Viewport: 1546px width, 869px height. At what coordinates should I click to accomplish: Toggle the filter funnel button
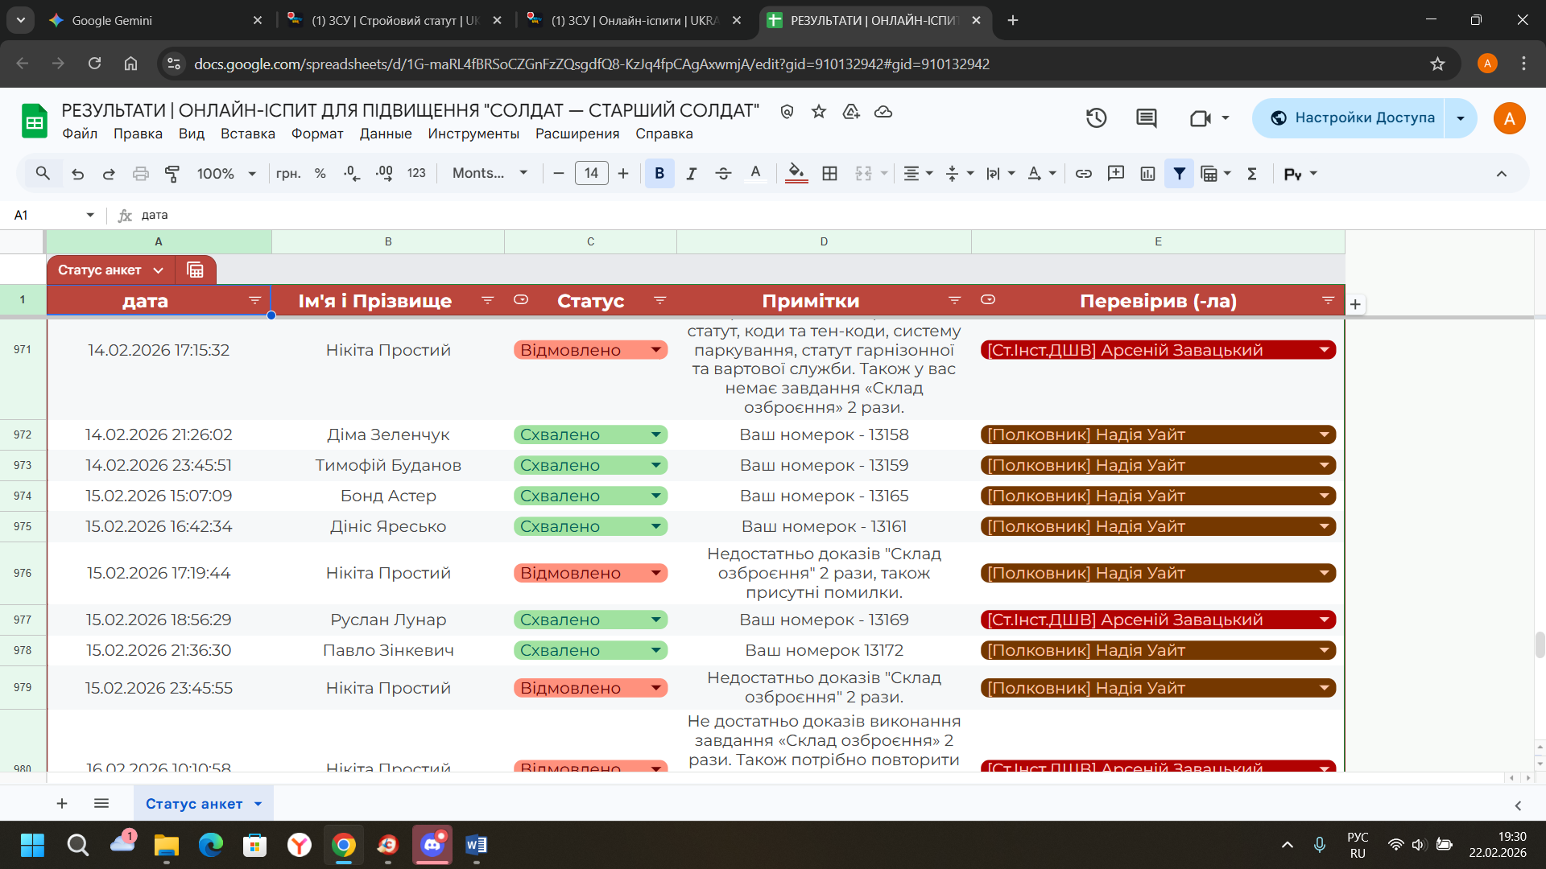[1179, 173]
